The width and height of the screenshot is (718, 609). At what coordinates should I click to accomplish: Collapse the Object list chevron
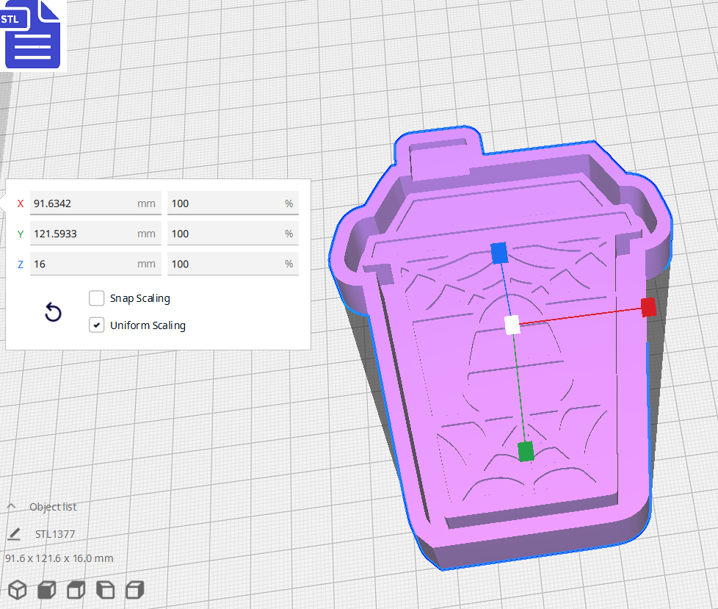[x=12, y=507]
